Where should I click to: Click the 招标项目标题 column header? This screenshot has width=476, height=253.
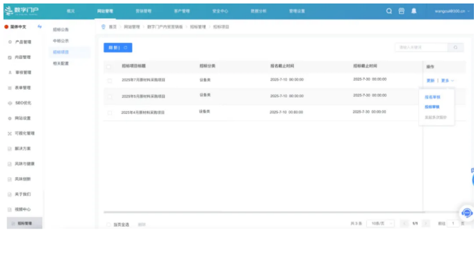[134, 66]
